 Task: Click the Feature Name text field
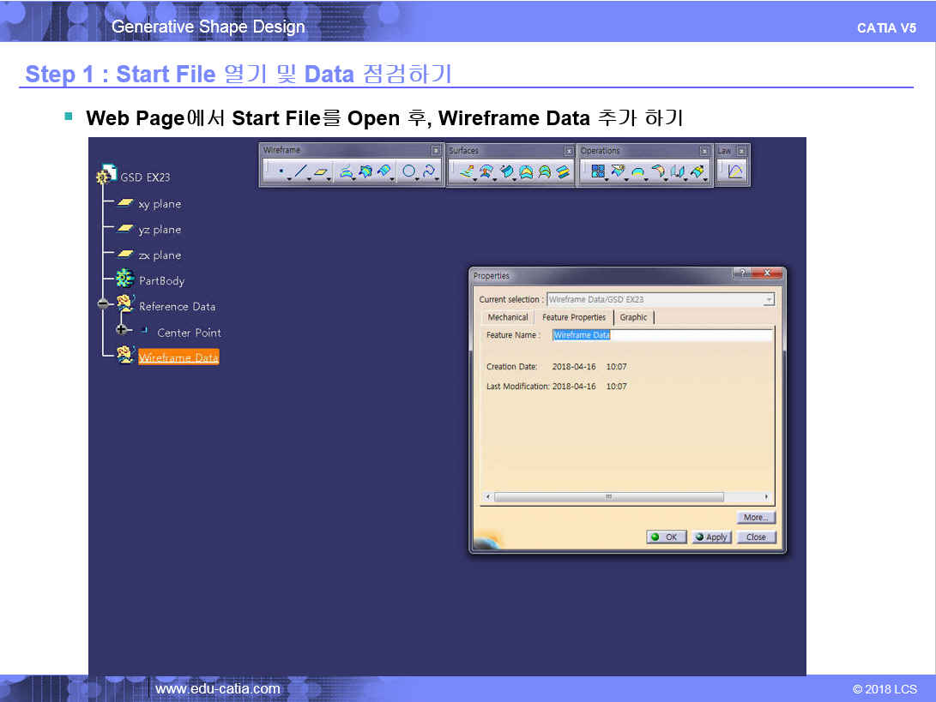click(661, 335)
